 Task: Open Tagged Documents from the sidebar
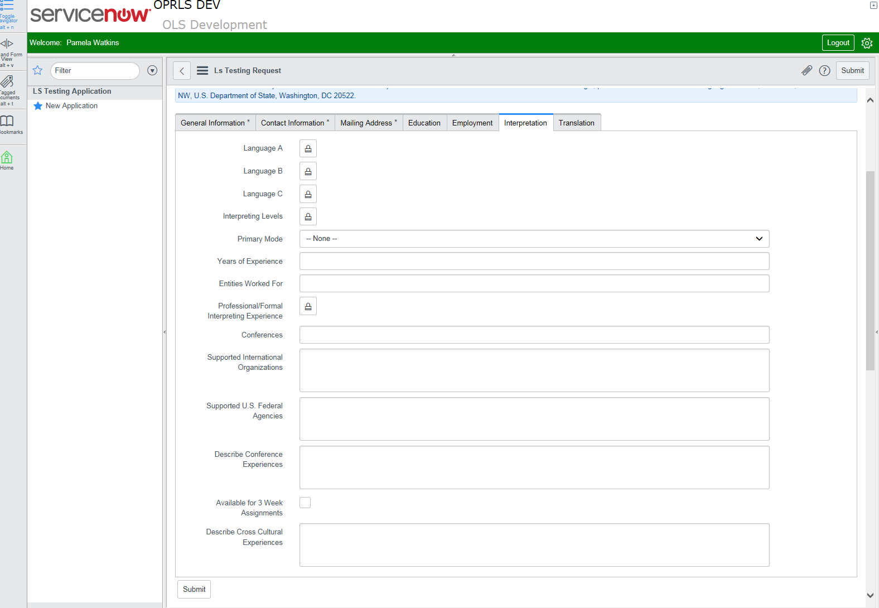tap(7, 81)
